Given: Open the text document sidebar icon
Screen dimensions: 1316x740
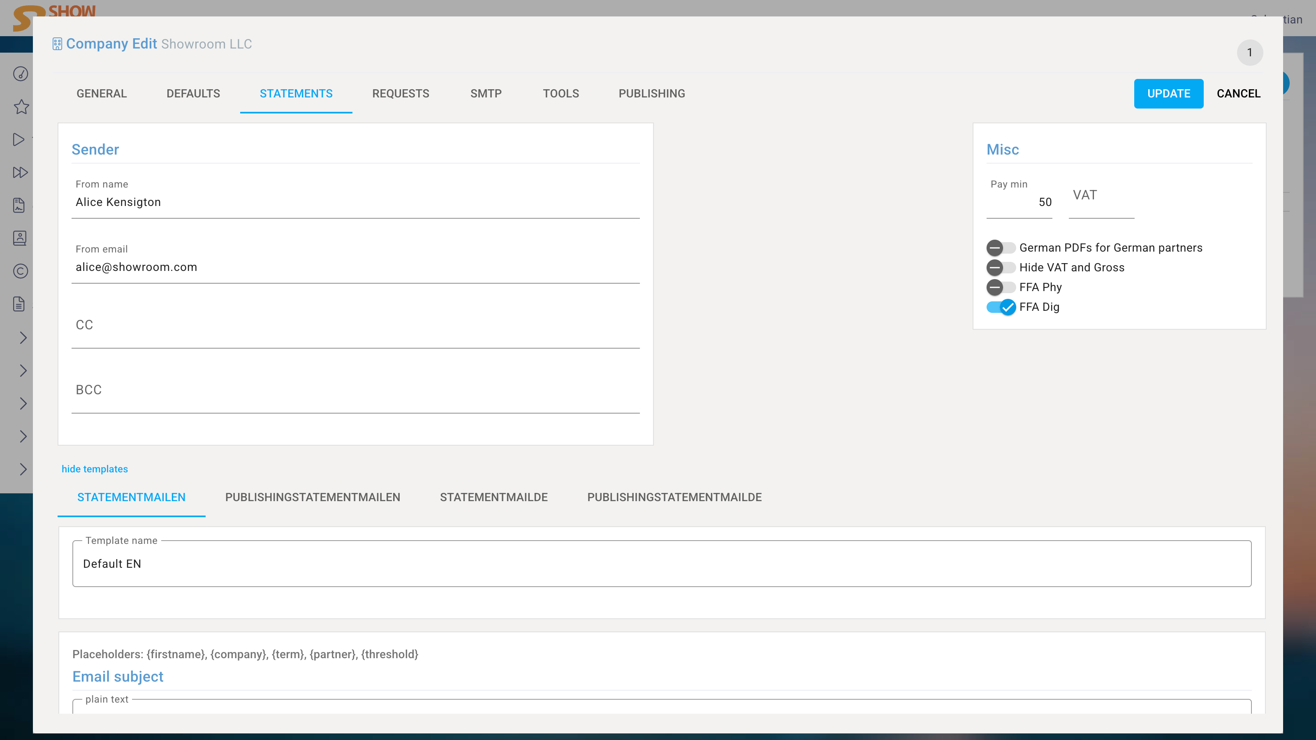Looking at the screenshot, I should [x=19, y=304].
